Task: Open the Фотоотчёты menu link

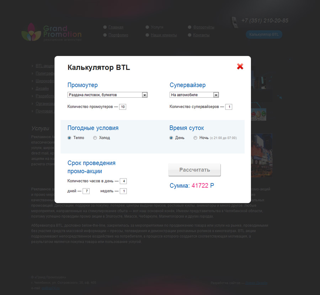Action: click(x=204, y=27)
